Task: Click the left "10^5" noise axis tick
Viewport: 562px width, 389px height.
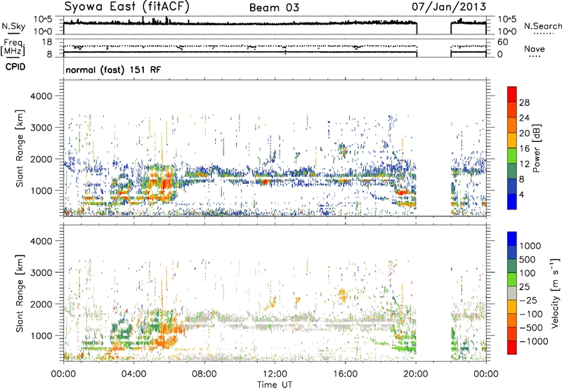Action: pyautogui.click(x=43, y=19)
